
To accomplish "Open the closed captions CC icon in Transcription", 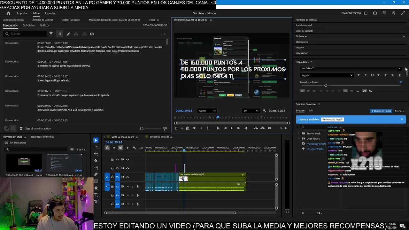I will tap(92, 34).
